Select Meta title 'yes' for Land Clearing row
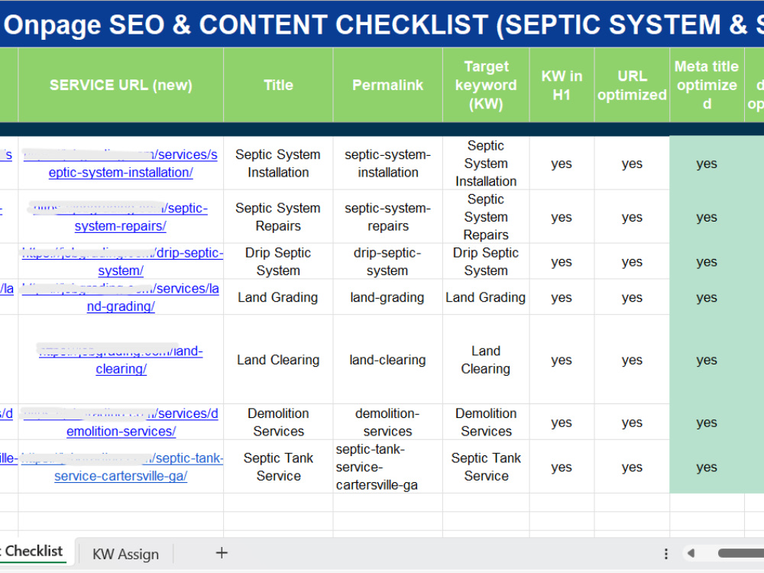Image resolution: width=764 pixels, height=573 pixels. (707, 360)
